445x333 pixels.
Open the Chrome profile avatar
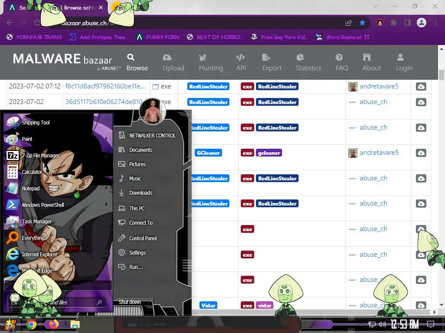(x=422, y=23)
